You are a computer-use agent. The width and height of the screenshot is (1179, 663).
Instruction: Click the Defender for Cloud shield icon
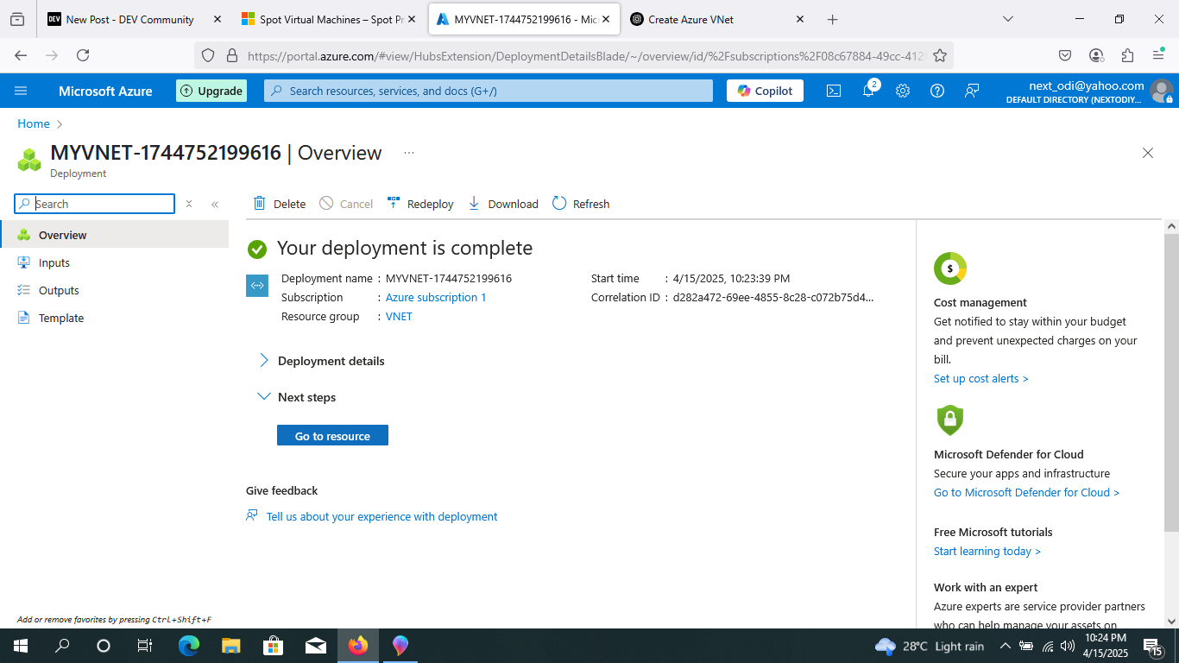click(x=949, y=420)
